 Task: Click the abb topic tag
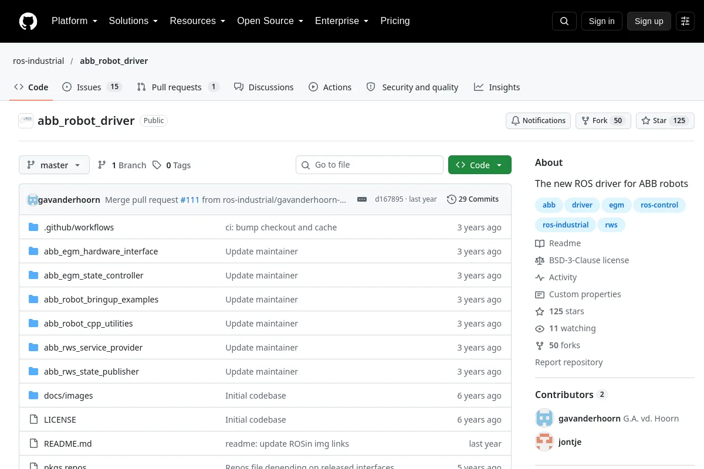549,205
